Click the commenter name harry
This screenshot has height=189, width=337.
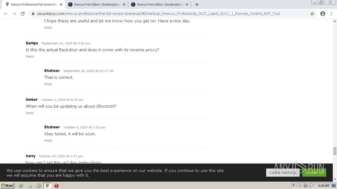(x=31, y=156)
